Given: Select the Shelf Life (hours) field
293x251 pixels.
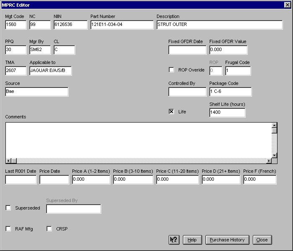Looking at the screenshot, I should [x=227, y=113].
